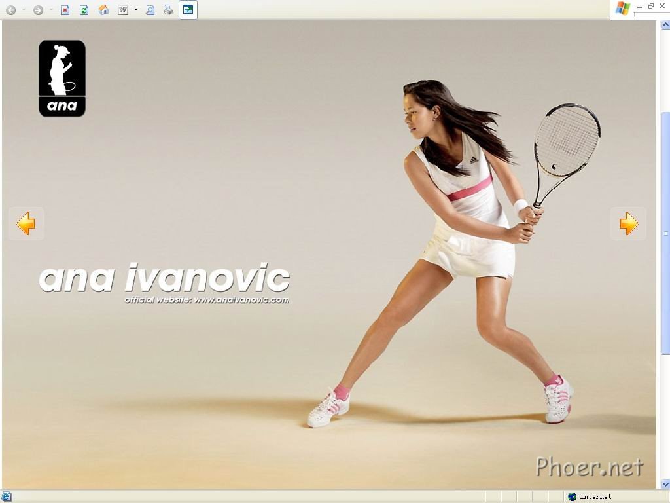Click the Windows flag logo at top right
670x503 pixels.
[x=623, y=9]
